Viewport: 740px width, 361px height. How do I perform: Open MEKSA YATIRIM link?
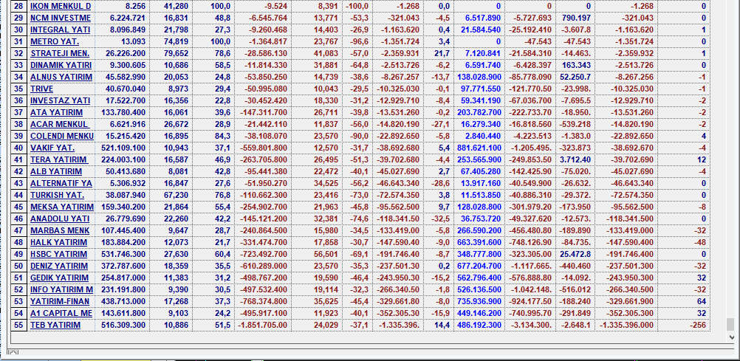[62, 207]
